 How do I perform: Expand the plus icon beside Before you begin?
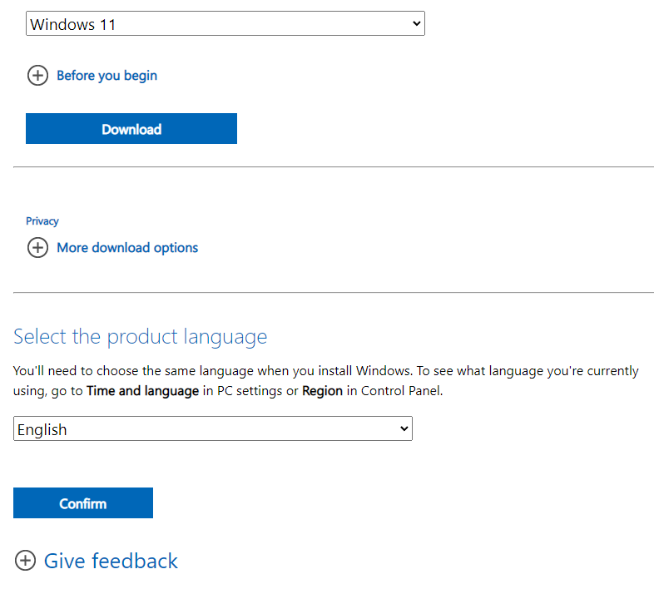37,76
